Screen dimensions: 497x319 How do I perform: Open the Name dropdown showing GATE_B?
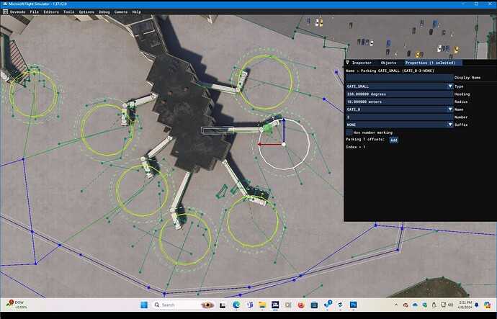(399, 109)
